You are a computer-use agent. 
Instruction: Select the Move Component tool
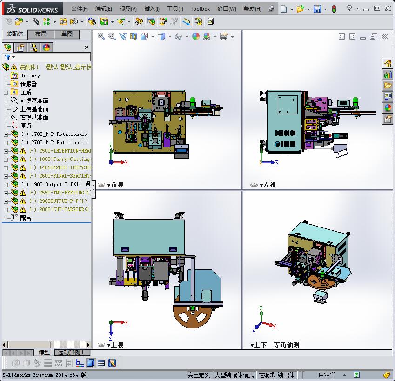(x=74, y=21)
